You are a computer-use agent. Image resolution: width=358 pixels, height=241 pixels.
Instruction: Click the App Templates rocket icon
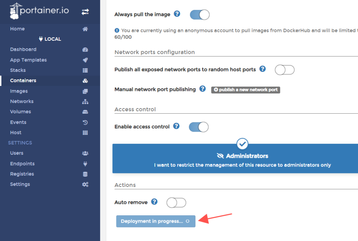pyautogui.click(x=85, y=60)
